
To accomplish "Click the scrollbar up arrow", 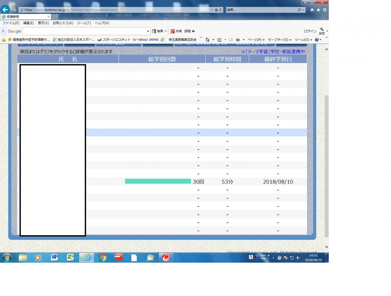I will coord(326,50).
